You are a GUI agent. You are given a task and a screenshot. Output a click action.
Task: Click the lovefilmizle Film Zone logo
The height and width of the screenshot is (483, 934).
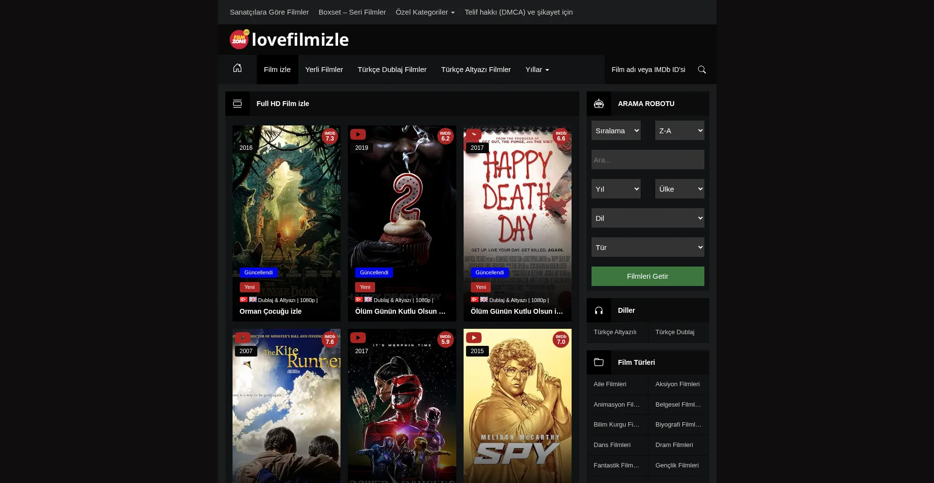(x=289, y=39)
